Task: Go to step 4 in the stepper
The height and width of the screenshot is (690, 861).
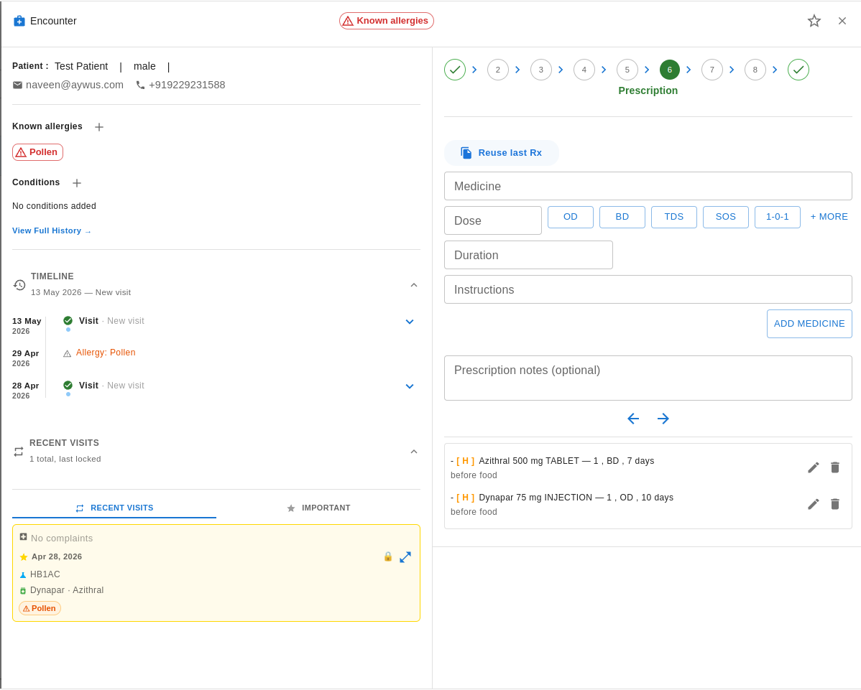Action: [584, 70]
